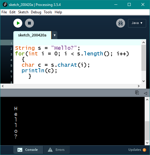Select the sketch_200420a tab
This screenshot has width=150, height=155.
pos(32,35)
